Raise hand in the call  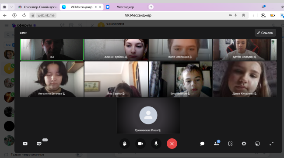click(125, 144)
